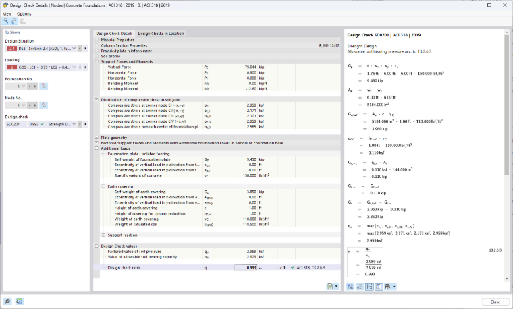Step to next Loading combination
Screen dimensions: 513x309
[86, 67]
